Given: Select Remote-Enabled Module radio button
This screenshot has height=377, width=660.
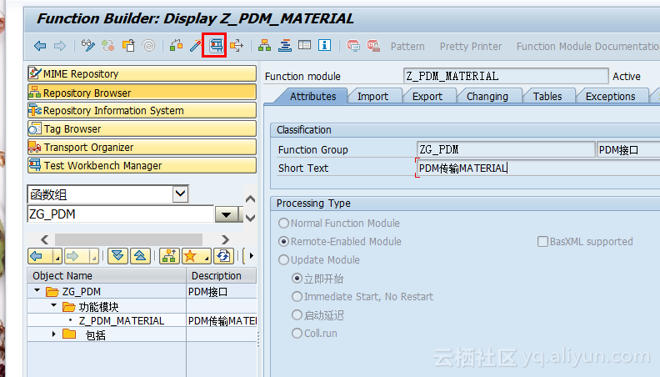Looking at the screenshot, I should click(283, 241).
